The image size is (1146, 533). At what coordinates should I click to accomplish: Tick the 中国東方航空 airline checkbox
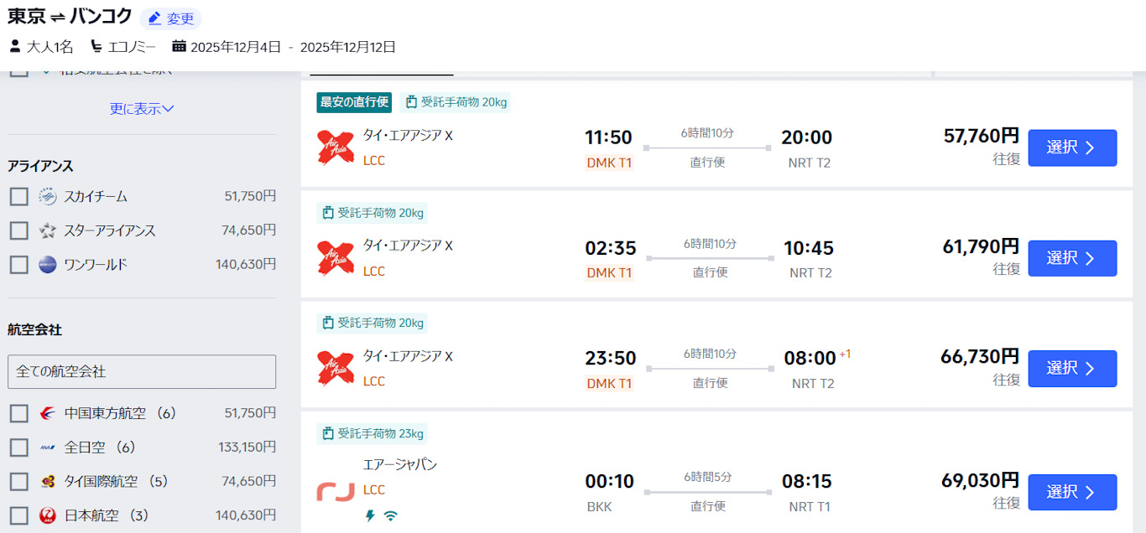coord(19,413)
